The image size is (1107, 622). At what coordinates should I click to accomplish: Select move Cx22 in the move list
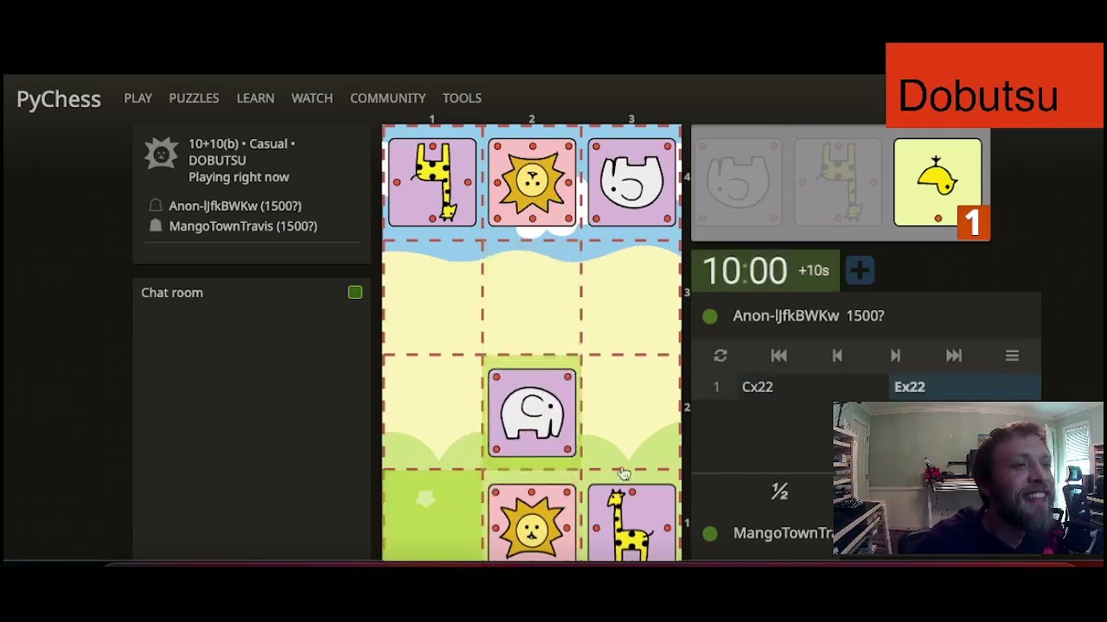point(758,387)
